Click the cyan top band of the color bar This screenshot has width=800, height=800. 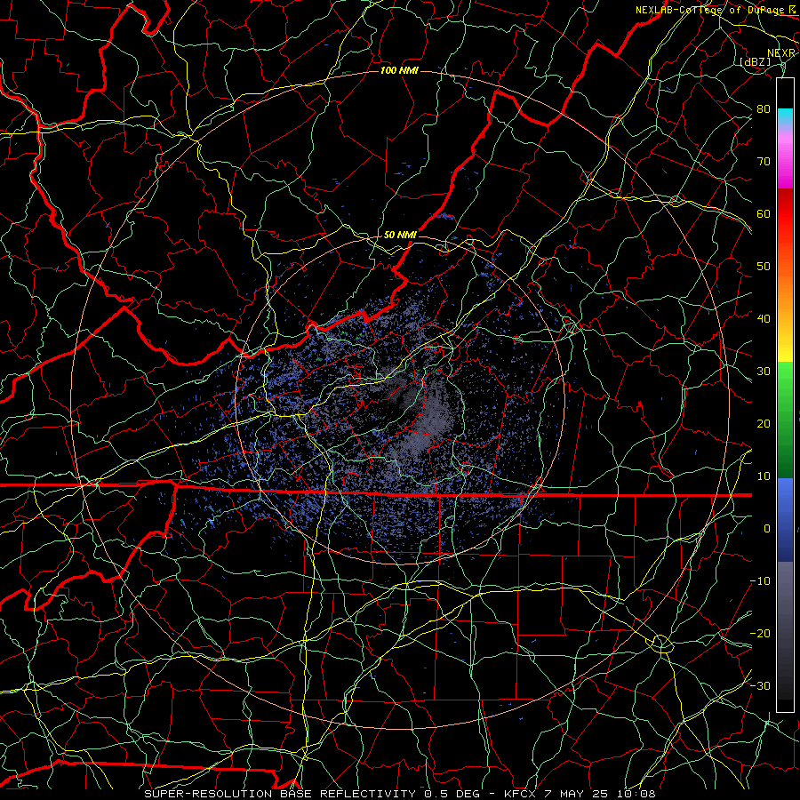click(785, 116)
